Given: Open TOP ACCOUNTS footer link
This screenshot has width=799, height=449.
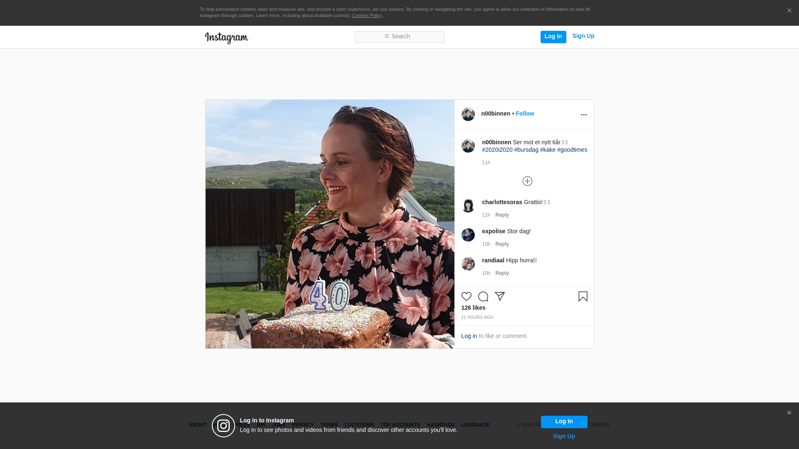Looking at the screenshot, I should click(400, 425).
